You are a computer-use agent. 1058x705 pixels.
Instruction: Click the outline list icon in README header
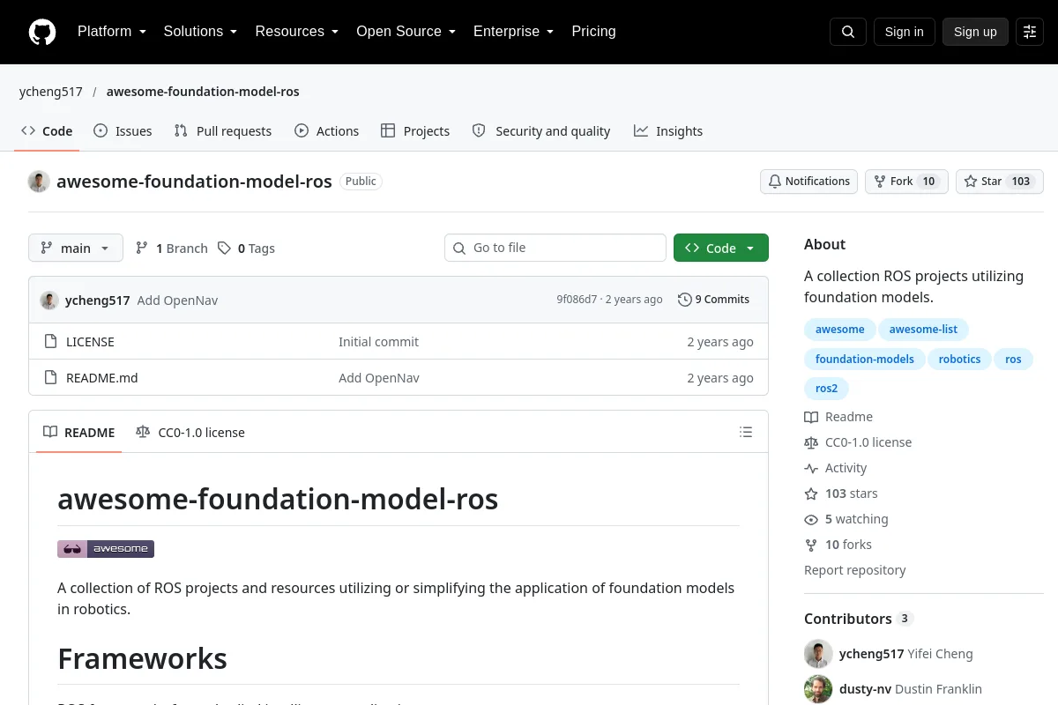(746, 432)
